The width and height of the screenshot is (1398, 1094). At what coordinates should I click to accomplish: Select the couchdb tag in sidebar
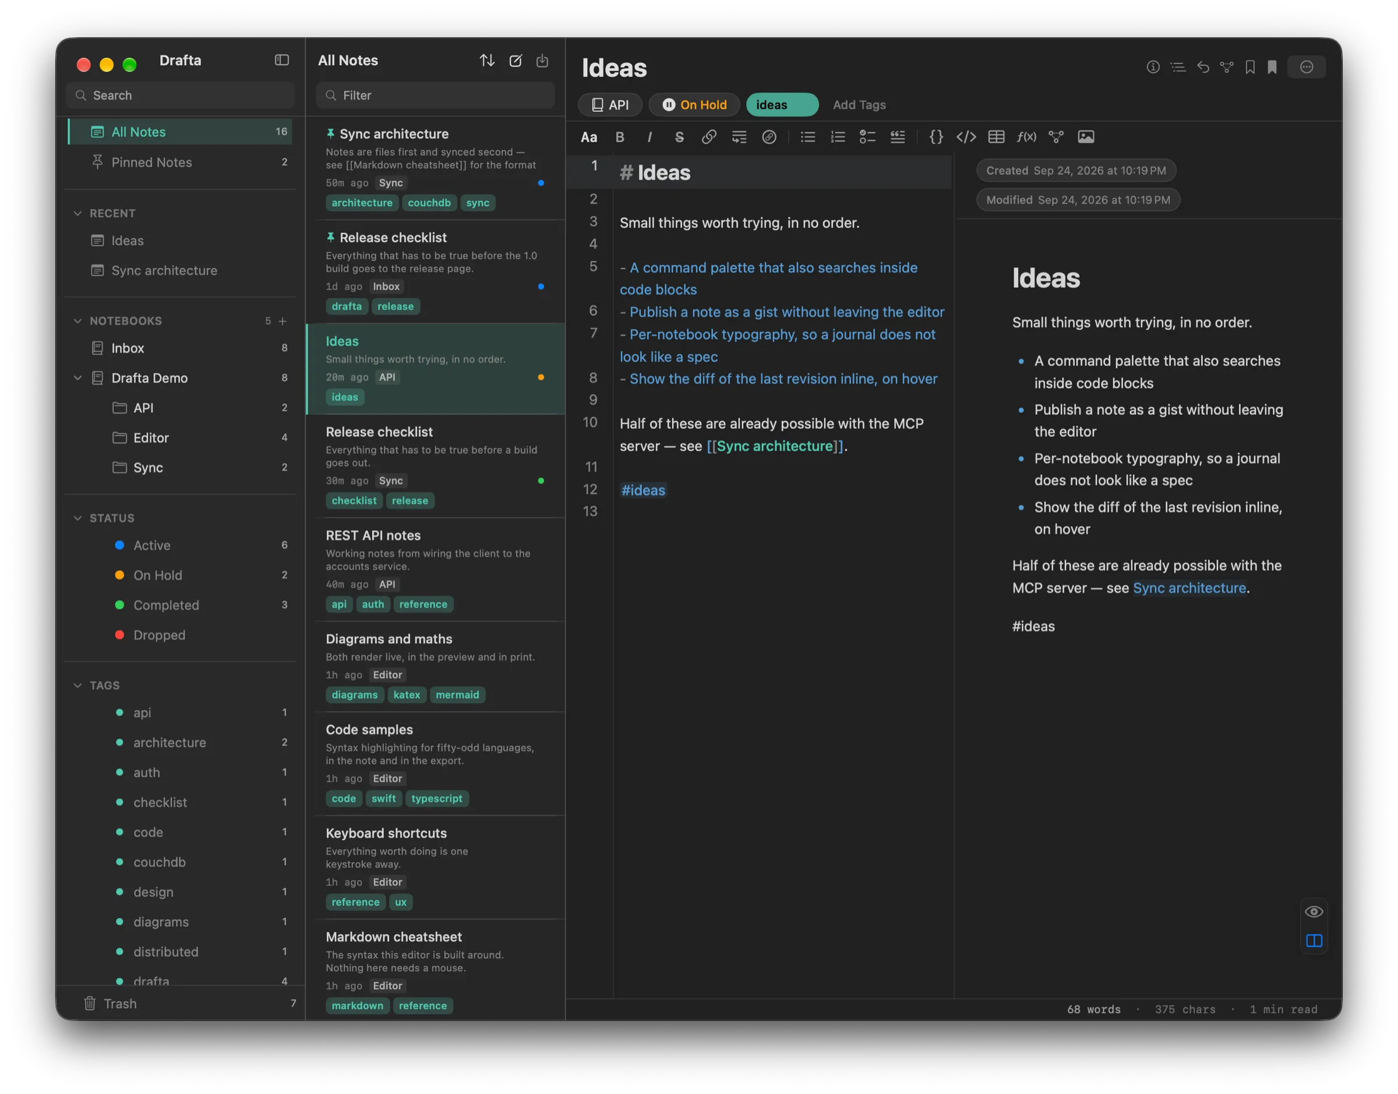pyautogui.click(x=181, y=862)
